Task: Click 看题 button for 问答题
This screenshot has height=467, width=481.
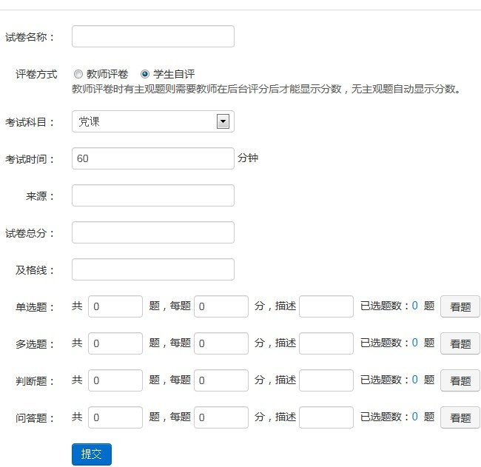Action: [460, 417]
